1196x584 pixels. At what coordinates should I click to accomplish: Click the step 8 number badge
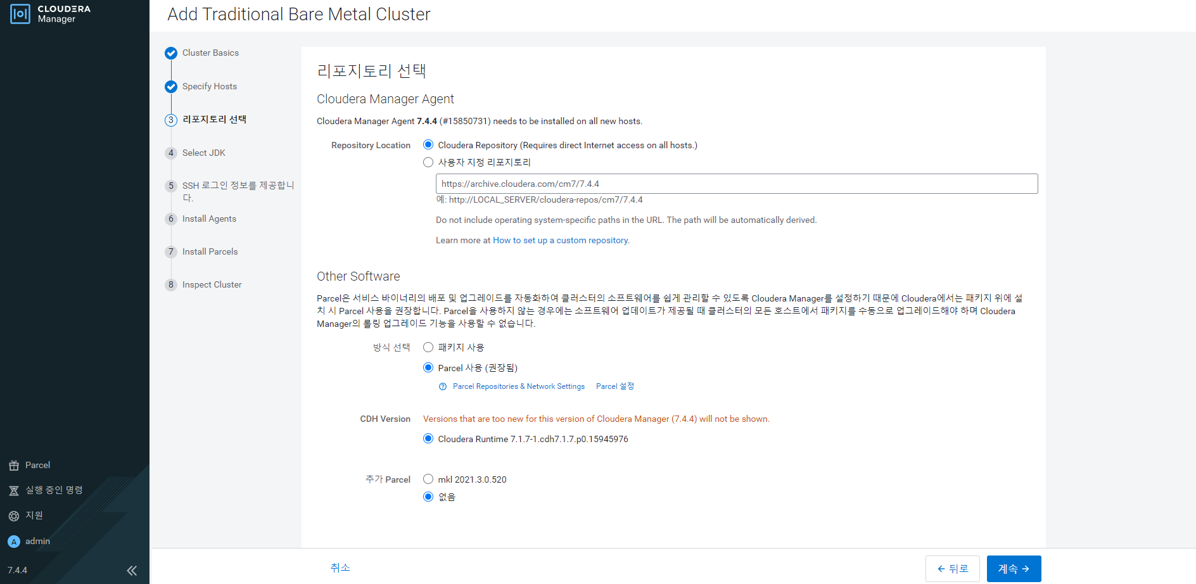(171, 284)
